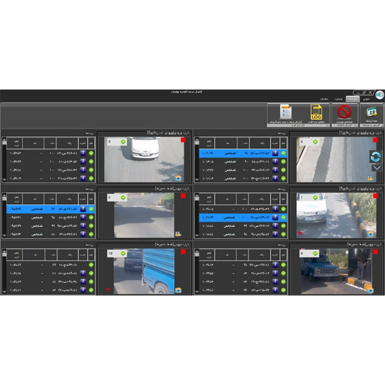385x385 pixels.
Task: Click video camera icon on the refresh-button road feed
Action: (370, 178)
